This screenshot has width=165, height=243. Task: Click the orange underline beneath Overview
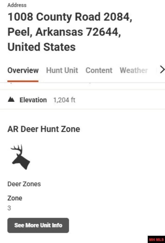click(x=23, y=81)
